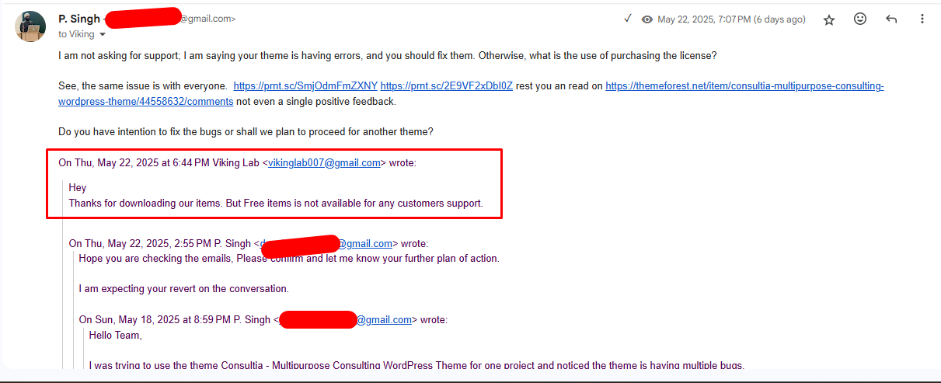Star this email from P. Singh
The image size is (941, 383).
coord(829,20)
